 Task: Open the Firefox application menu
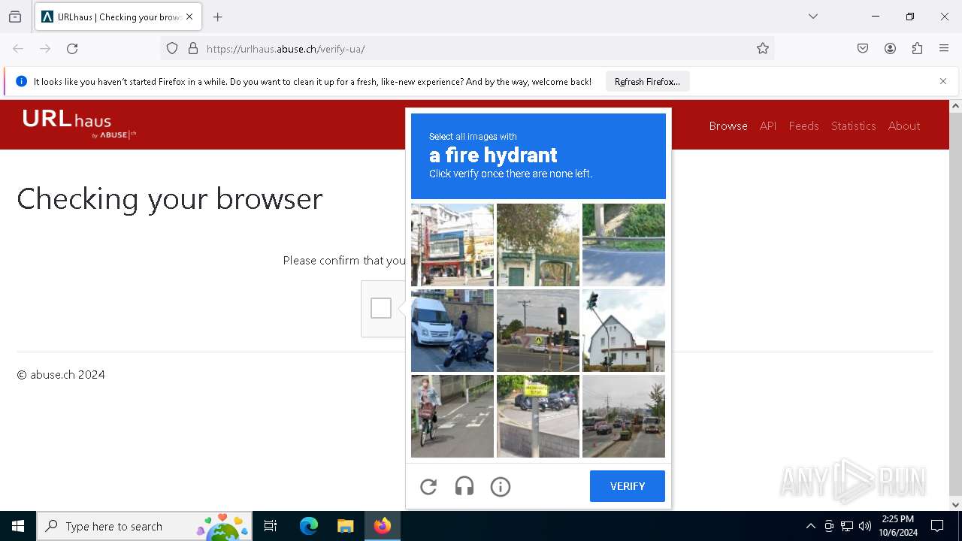tap(944, 49)
